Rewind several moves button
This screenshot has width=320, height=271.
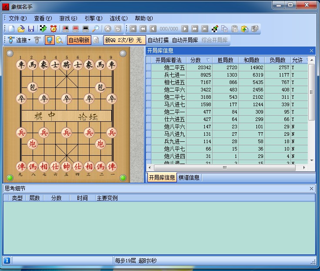[143, 29]
